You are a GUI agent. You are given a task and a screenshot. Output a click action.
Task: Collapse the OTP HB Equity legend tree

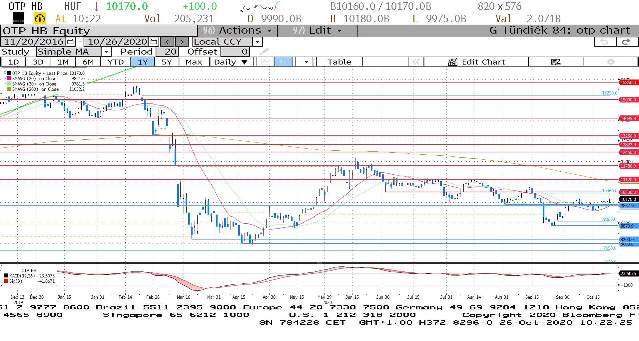click(x=5, y=73)
